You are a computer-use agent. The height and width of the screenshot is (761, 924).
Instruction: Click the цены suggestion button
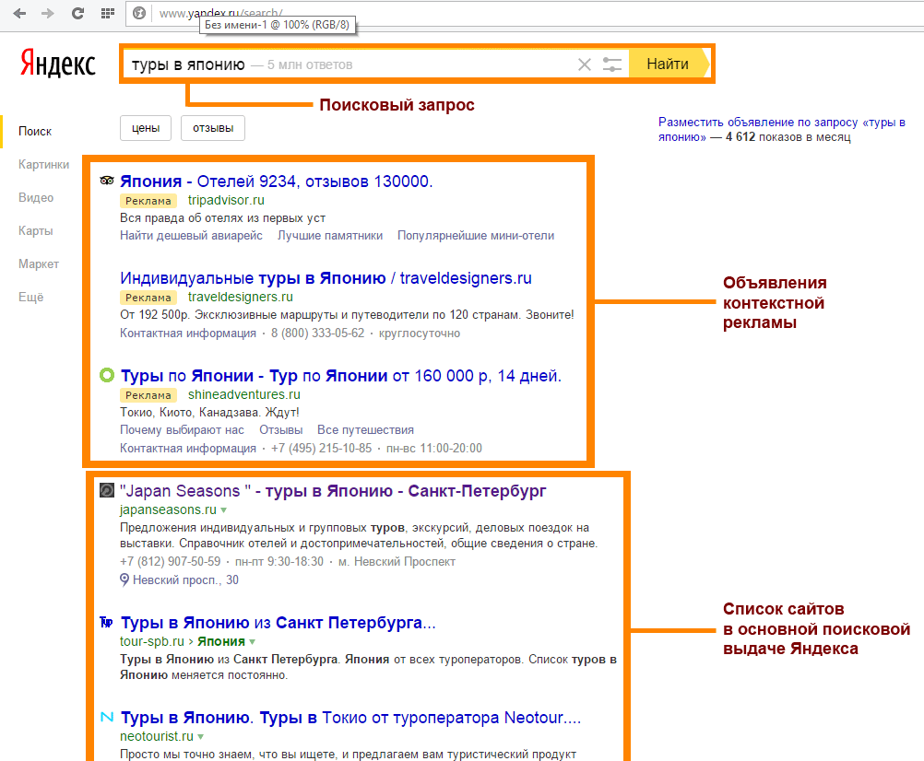pyautogui.click(x=146, y=128)
